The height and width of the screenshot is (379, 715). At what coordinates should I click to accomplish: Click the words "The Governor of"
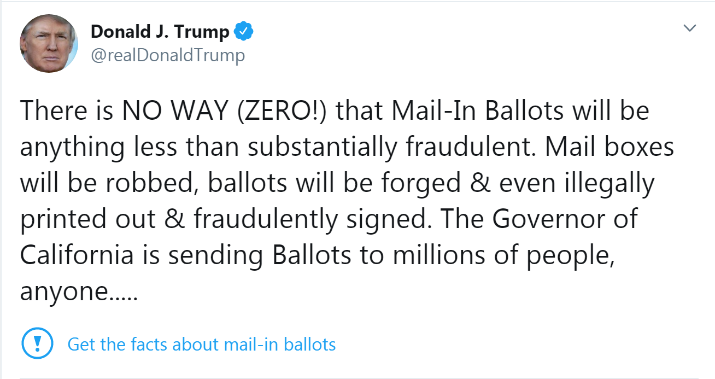[x=538, y=219]
